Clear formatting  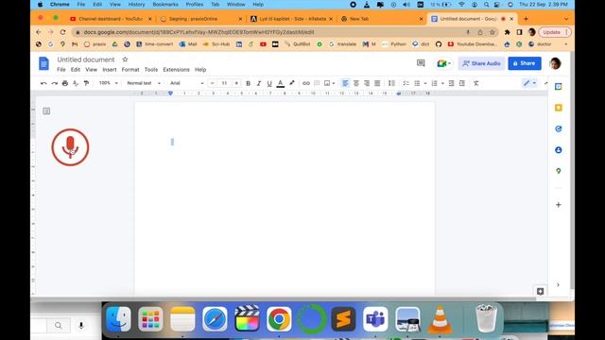[476, 83]
